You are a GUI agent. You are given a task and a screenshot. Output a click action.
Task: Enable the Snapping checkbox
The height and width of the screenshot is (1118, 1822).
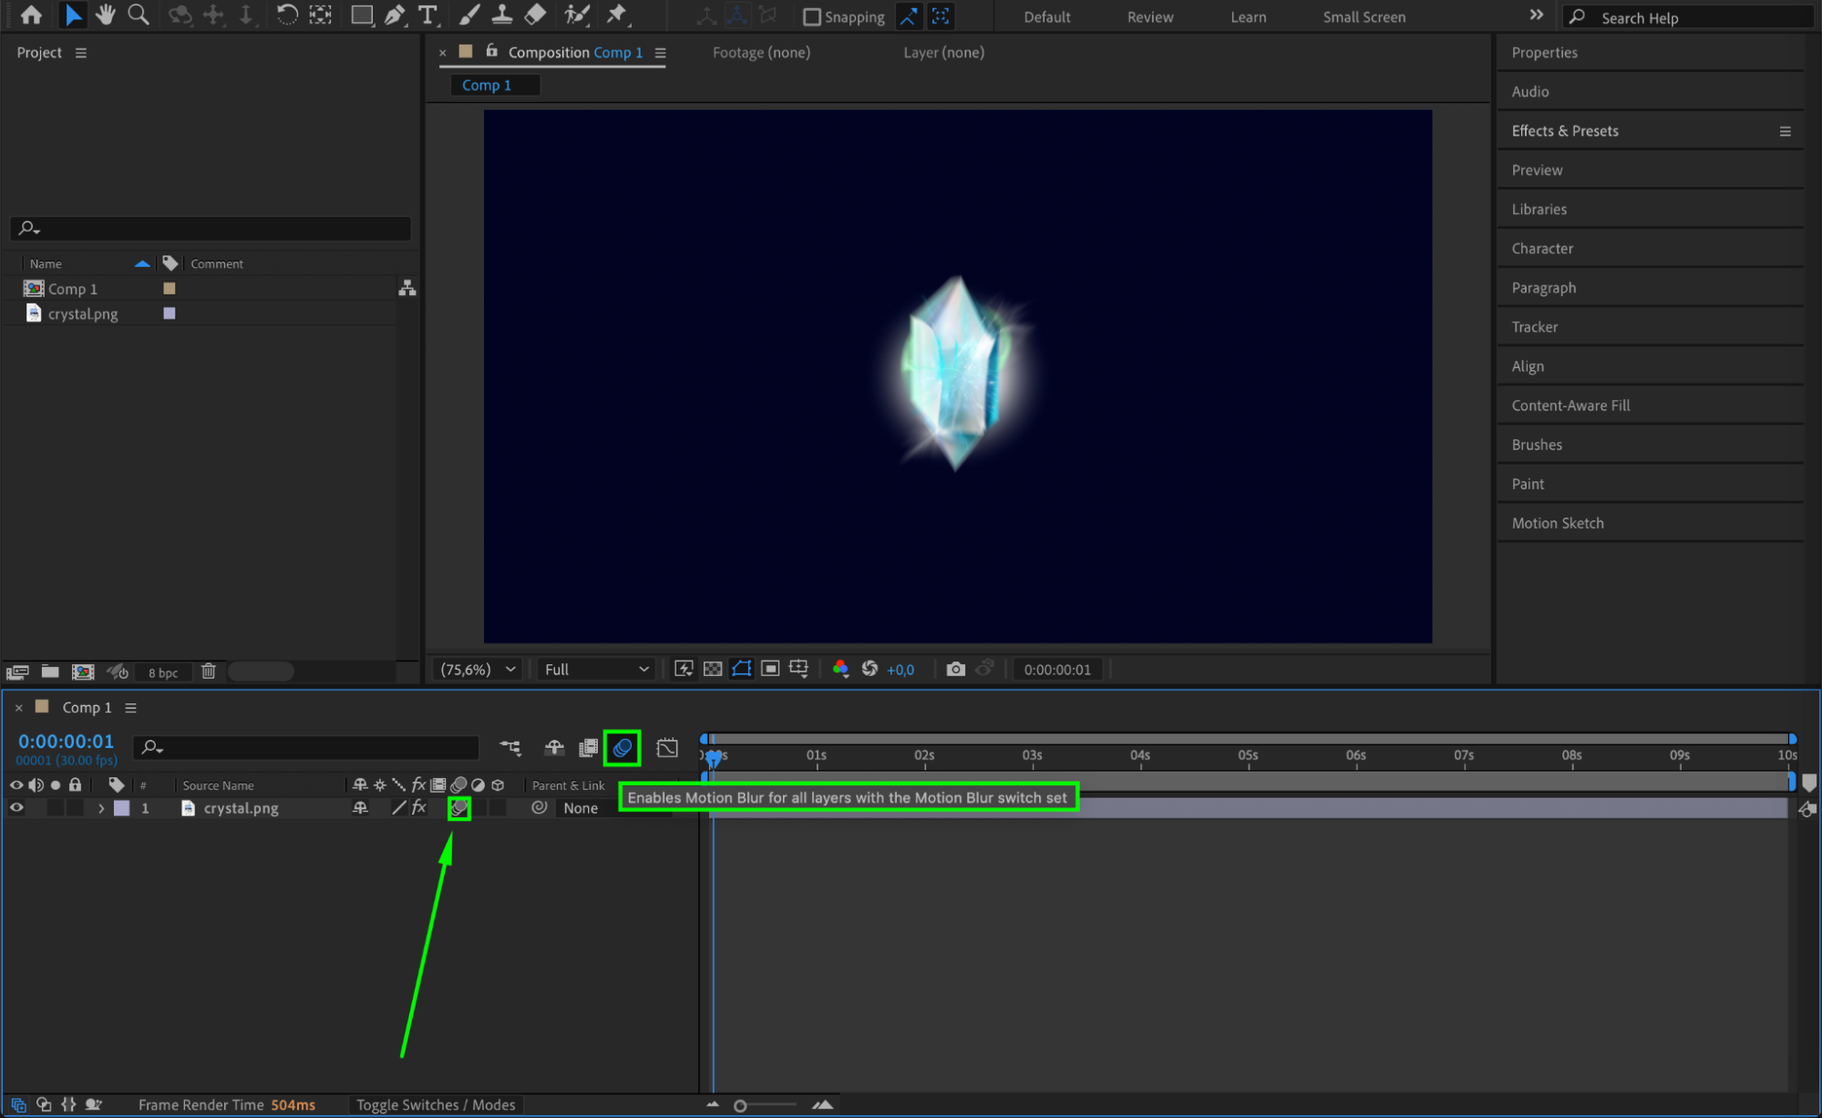[x=811, y=17]
